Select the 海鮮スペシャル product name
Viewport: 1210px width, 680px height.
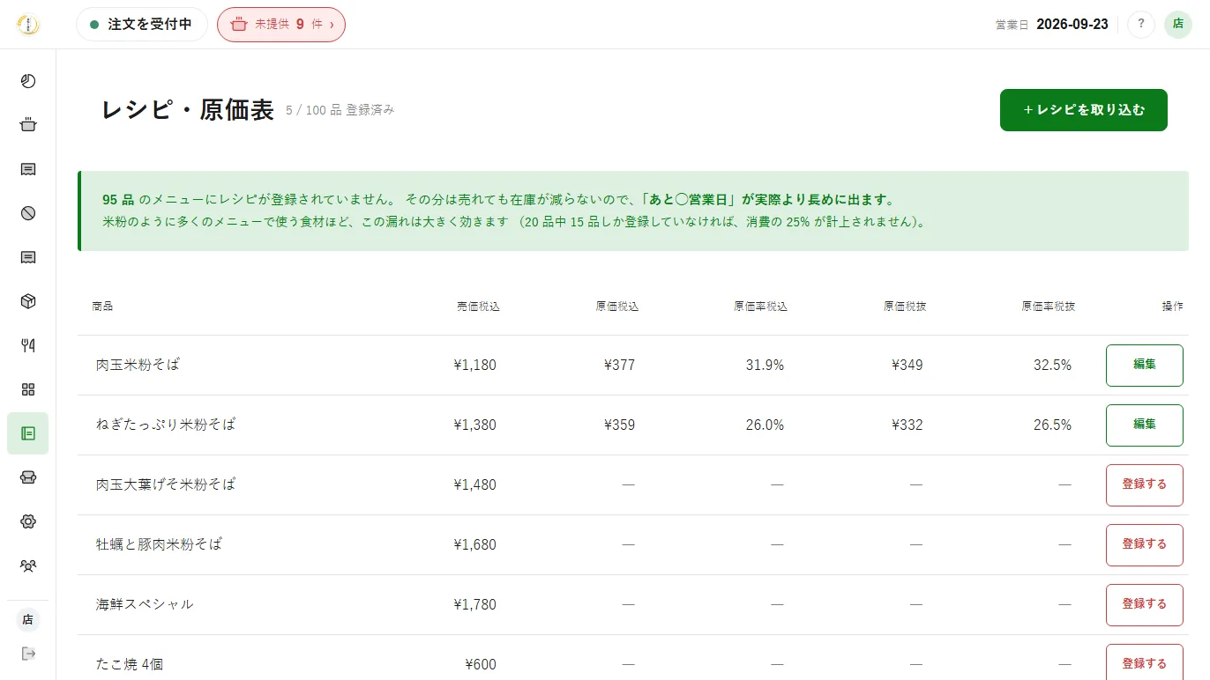coord(145,604)
